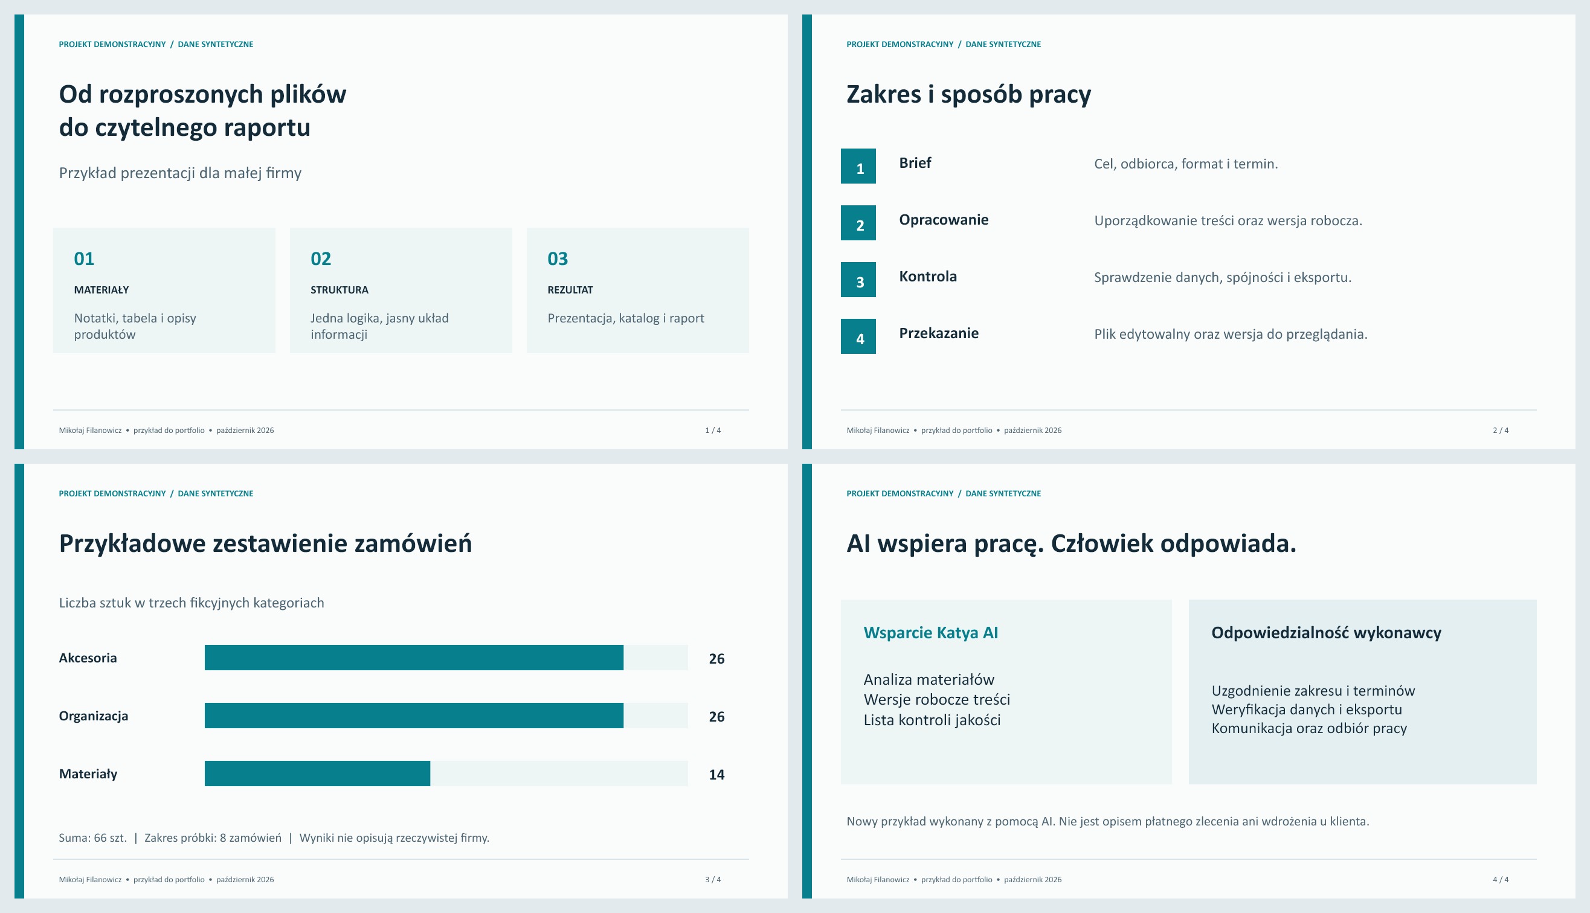The width and height of the screenshot is (1590, 913).
Task: Click description "Sprawdzenie danych, spójności i eksportu."
Action: [x=1223, y=278]
